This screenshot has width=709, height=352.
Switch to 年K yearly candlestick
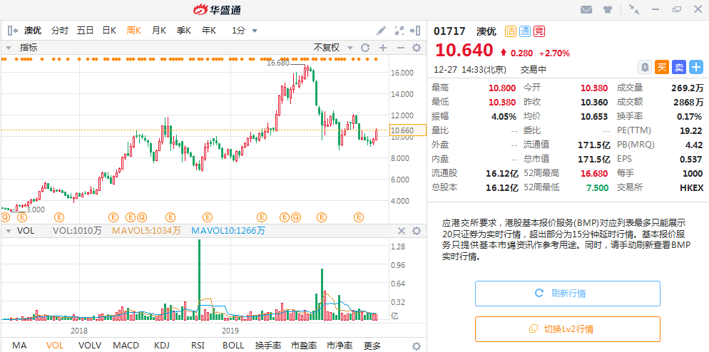point(208,31)
